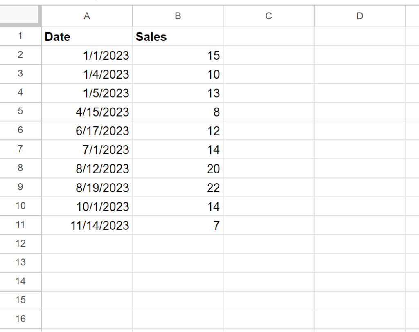Screen dimensions: 419x332
Task: Select row header 16
Action: (20, 319)
